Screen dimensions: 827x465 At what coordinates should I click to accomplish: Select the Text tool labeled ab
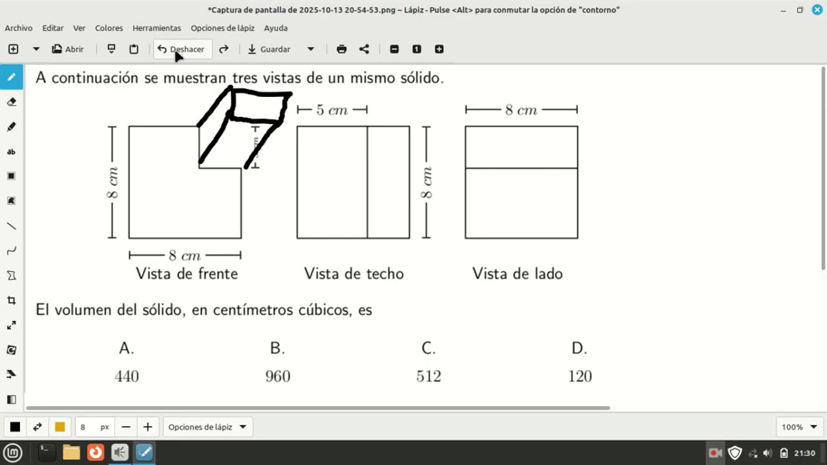click(x=12, y=152)
